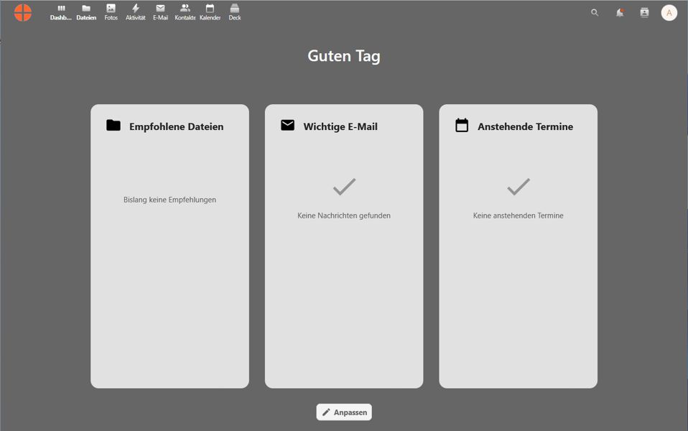The height and width of the screenshot is (431, 688).
Task: Click the orange logo icon
Action: click(23, 13)
